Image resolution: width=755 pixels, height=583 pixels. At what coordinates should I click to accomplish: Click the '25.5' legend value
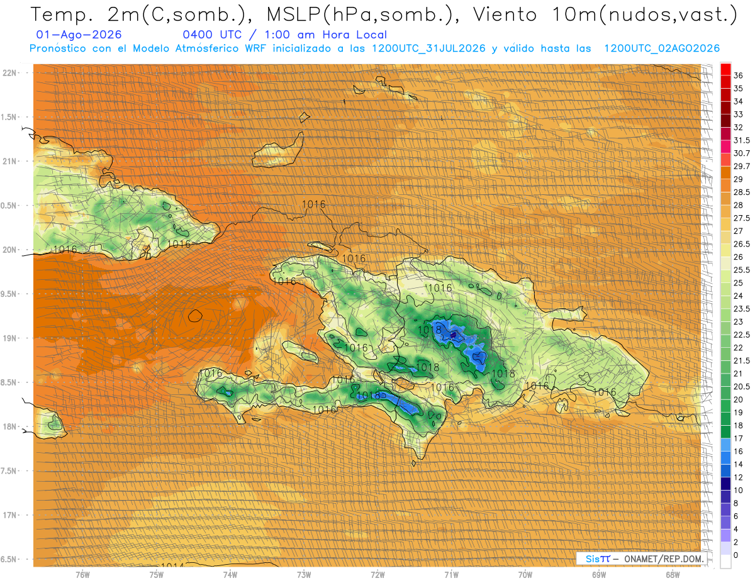[x=742, y=270]
